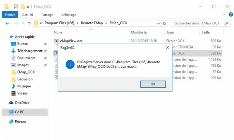The width and height of the screenshot is (234, 140).
Task: Click the pin icon next to Bureau
Action: coord(45,44)
